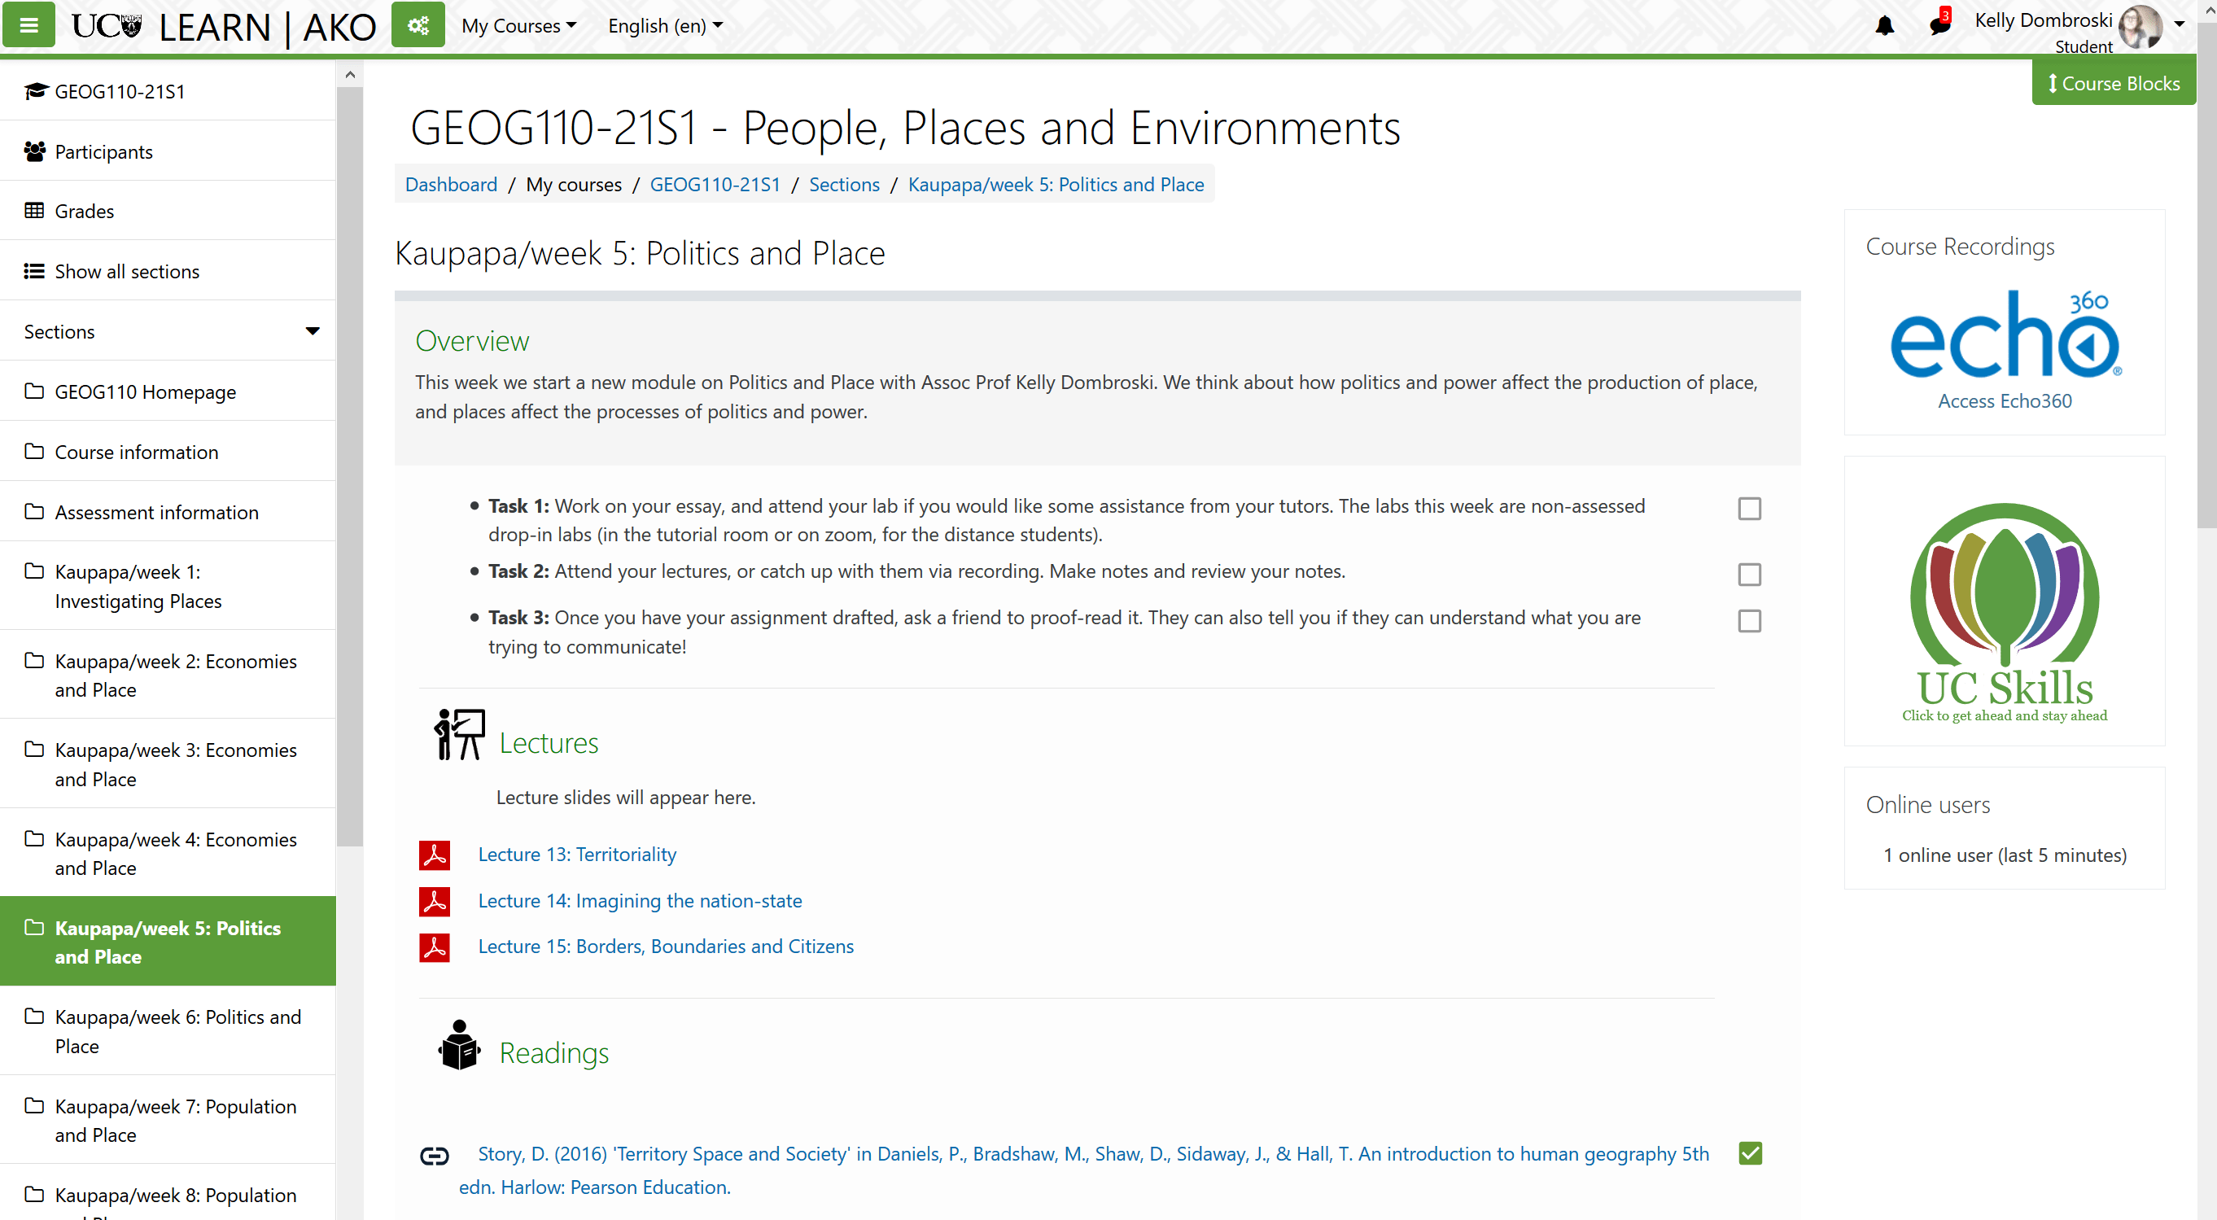This screenshot has height=1220, width=2217.
Task: Click the Echo360 logo
Action: (x=2004, y=335)
